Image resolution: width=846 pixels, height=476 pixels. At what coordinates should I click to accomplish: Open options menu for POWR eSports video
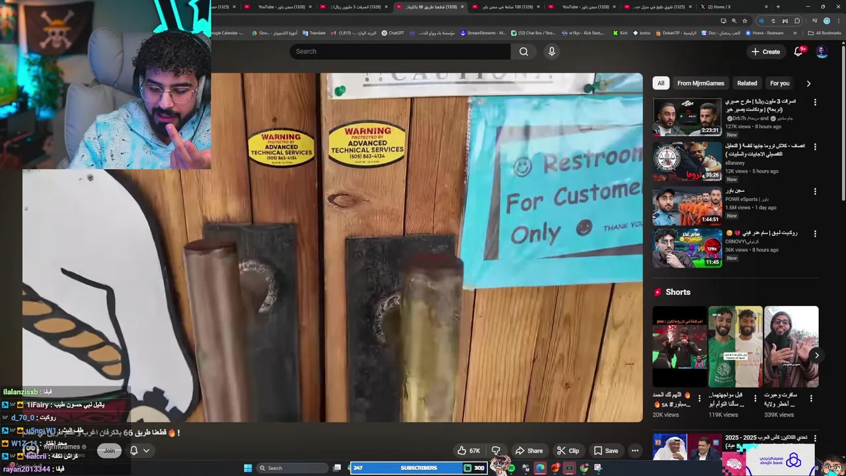(815, 192)
